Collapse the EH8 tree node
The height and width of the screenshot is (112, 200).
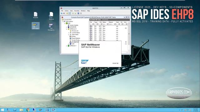tap(65, 24)
